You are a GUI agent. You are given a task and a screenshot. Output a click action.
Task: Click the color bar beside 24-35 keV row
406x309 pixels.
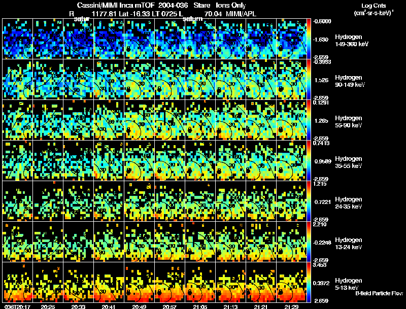(309, 201)
